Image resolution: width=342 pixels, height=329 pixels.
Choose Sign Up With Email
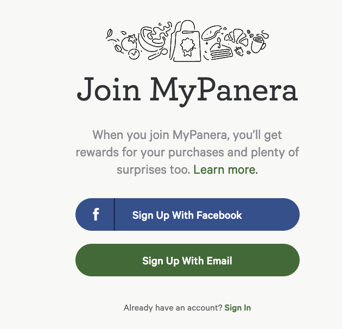pos(187,260)
